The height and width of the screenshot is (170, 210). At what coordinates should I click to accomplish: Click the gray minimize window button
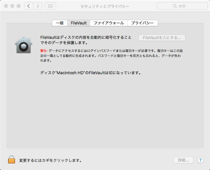tap(12, 6)
